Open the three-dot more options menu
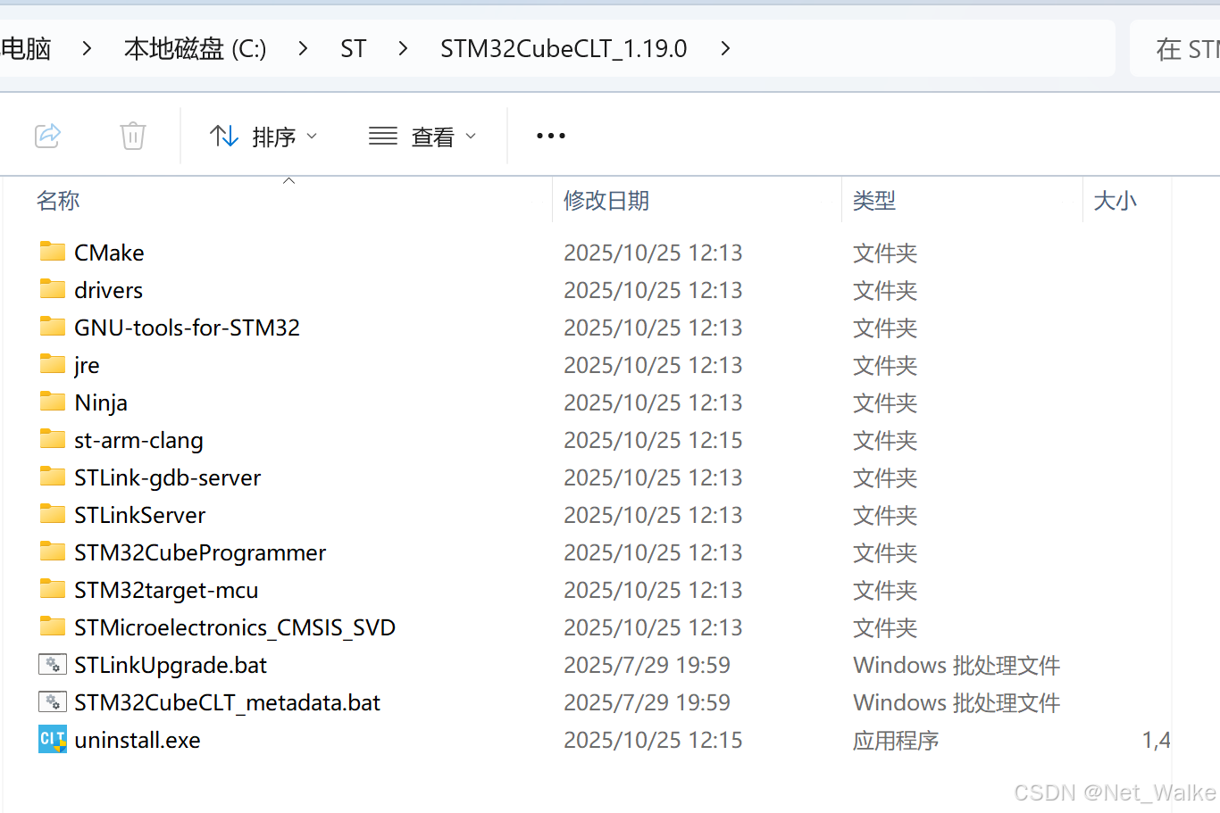1220x813 pixels. click(550, 136)
